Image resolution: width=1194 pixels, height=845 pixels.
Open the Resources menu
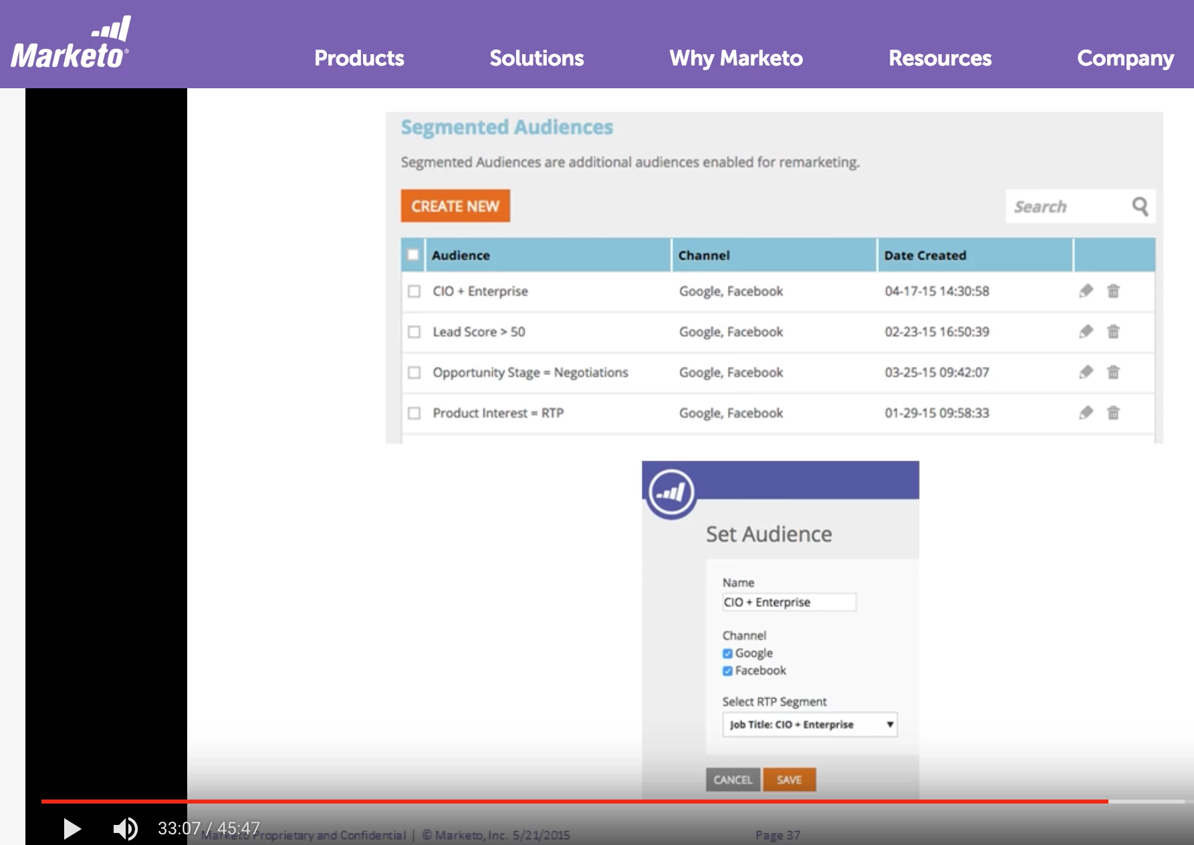click(940, 58)
